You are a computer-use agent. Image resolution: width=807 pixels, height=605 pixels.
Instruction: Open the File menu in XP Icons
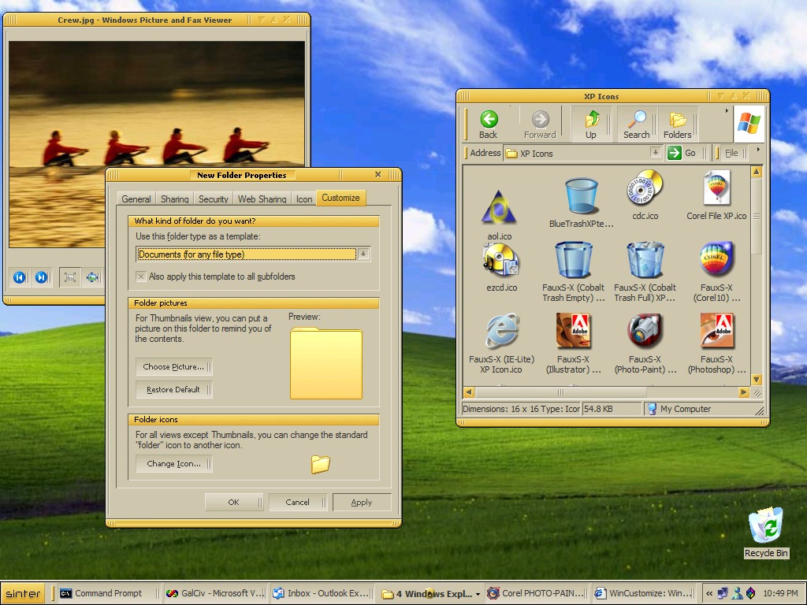pos(731,153)
